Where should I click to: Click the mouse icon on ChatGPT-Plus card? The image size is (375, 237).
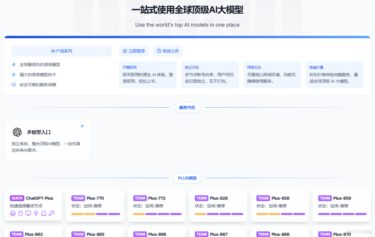(x=20, y=213)
